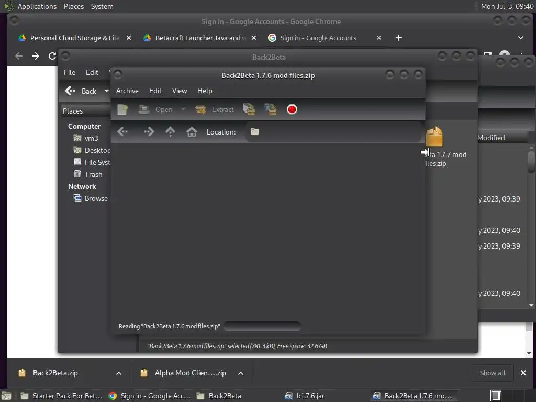
Task: Open the Places menu in the top panel
Action: point(74,6)
